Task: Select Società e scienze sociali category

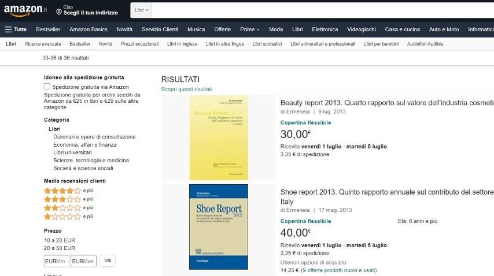Action: point(83,168)
